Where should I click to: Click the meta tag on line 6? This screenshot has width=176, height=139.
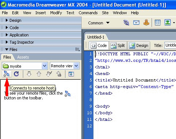pyautogui.click(x=134, y=87)
